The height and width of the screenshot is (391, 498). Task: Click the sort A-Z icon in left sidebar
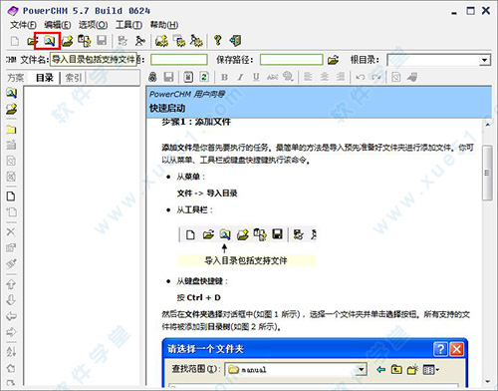[11, 351]
